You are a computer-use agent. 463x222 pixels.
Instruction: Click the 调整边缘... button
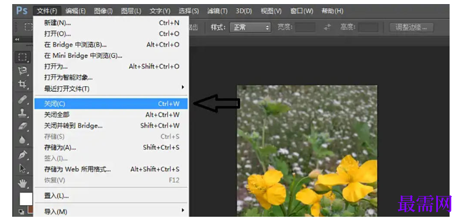coord(411,27)
